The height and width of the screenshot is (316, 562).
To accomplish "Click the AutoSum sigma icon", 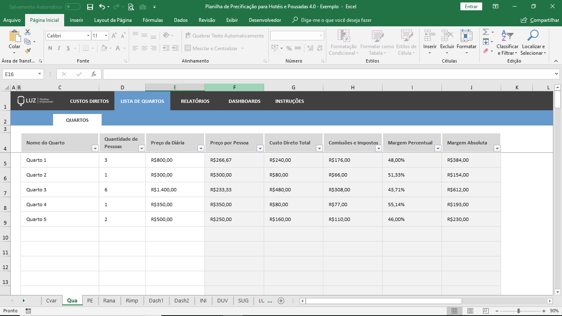I will (x=485, y=32).
